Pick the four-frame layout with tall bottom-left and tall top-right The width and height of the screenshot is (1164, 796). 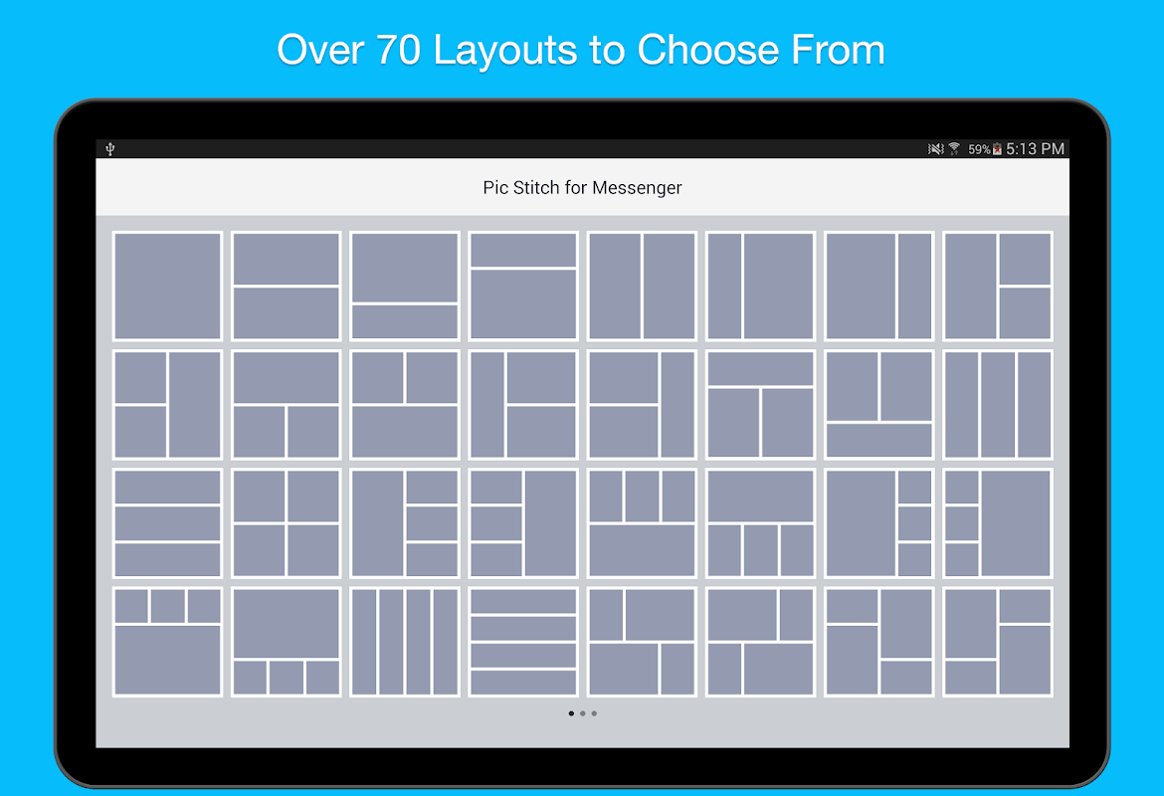click(878, 643)
